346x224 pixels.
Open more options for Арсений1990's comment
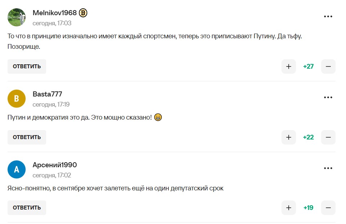pos(328,168)
